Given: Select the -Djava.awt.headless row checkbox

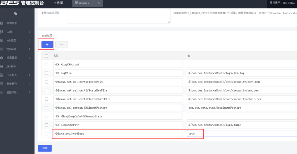Looking at the screenshot, I should [x=46, y=134].
